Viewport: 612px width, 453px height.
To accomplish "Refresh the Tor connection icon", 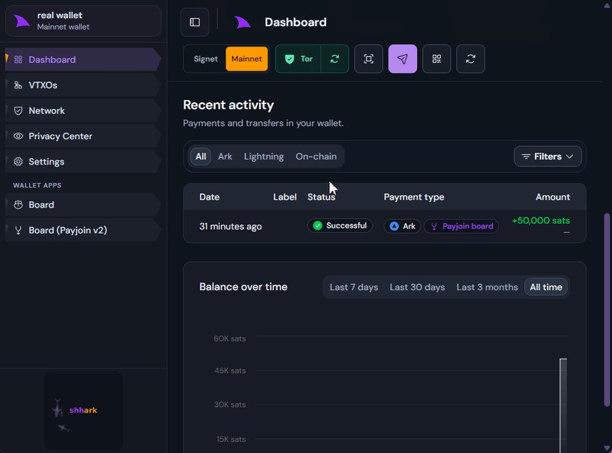I will pos(334,59).
